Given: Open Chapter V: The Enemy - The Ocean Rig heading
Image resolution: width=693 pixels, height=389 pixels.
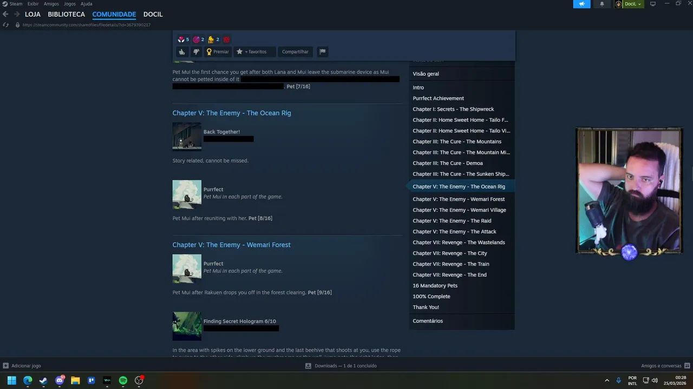Looking at the screenshot, I should coord(232,113).
